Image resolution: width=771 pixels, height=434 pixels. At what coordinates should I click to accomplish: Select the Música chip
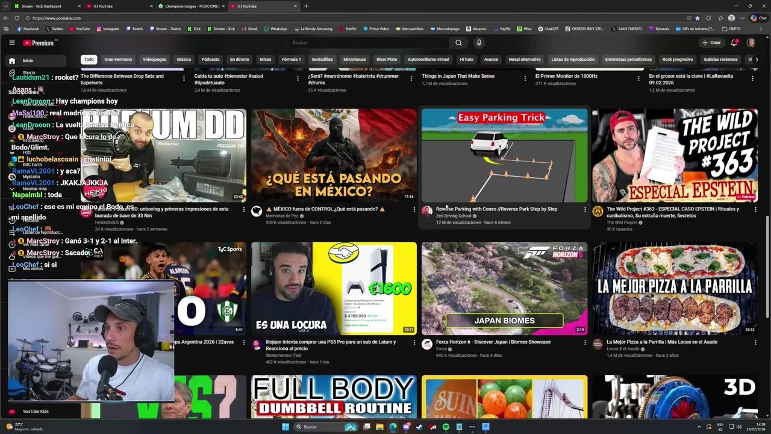coord(184,60)
